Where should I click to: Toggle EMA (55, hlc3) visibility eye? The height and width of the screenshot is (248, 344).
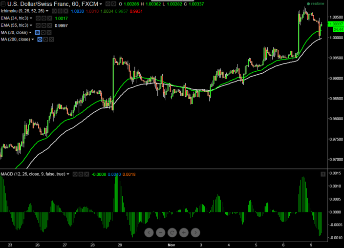(x=38, y=25)
